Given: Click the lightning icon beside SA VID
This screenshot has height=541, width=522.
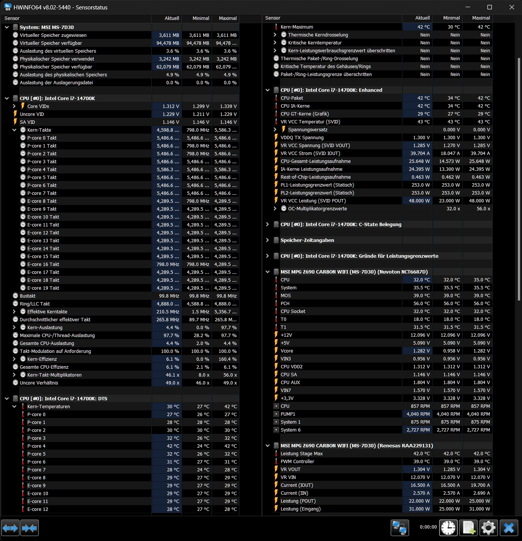Looking at the screenshot, I should click(x=15, y=122).
